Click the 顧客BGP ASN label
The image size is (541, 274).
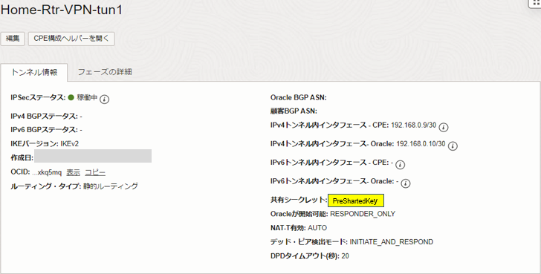(x=294, y=111)
